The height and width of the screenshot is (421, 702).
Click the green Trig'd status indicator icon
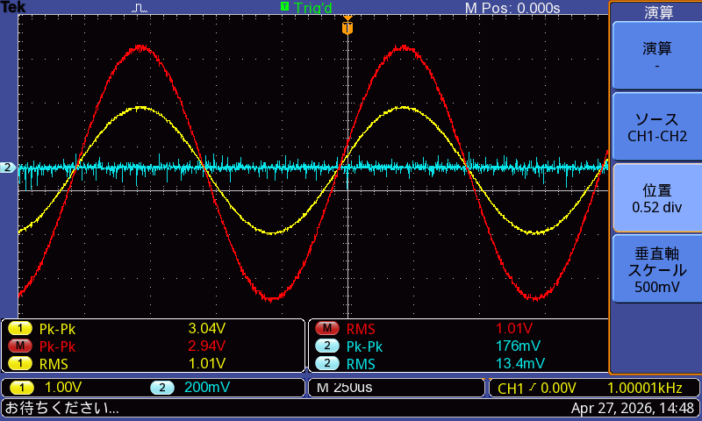pos(284,6)
